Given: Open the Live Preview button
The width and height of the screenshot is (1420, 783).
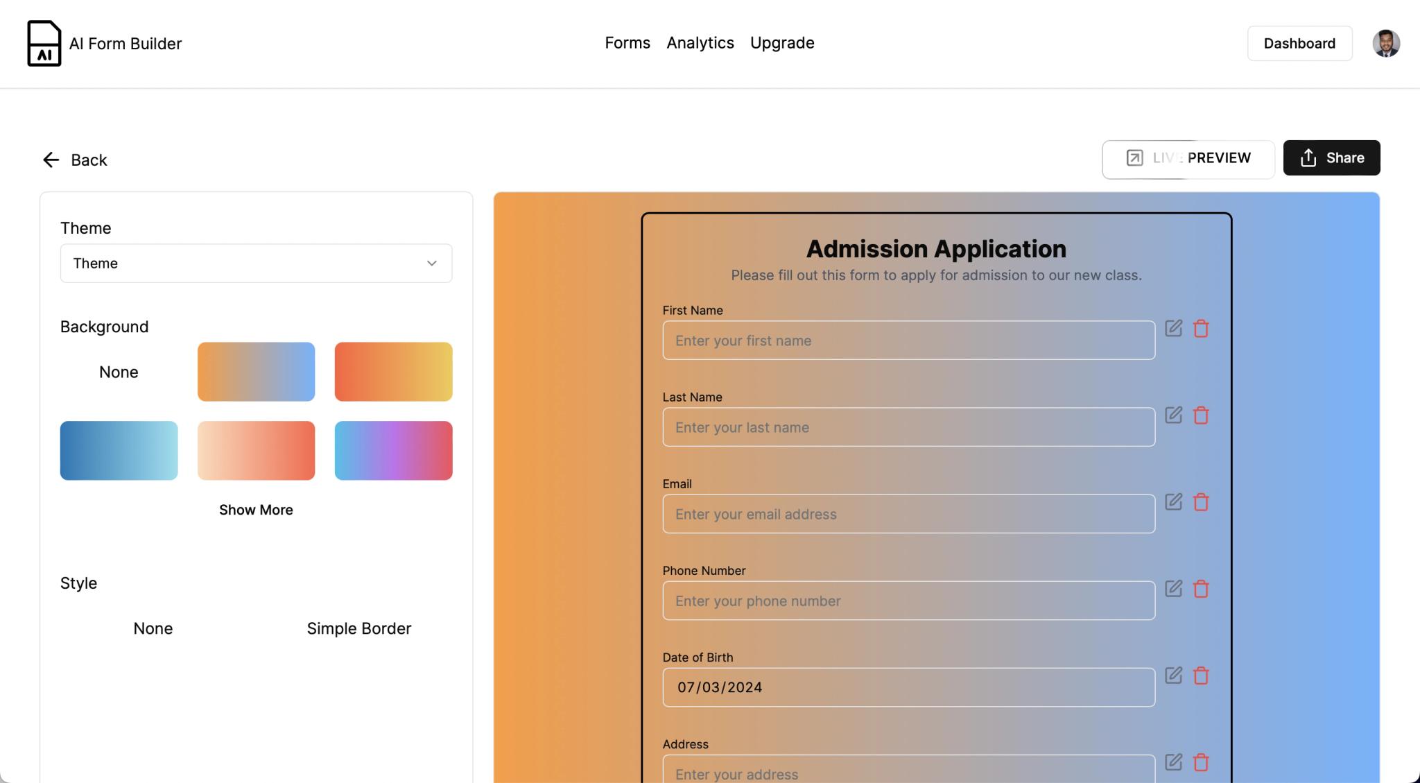Looking at the screenshot, I should [1188, 159].
